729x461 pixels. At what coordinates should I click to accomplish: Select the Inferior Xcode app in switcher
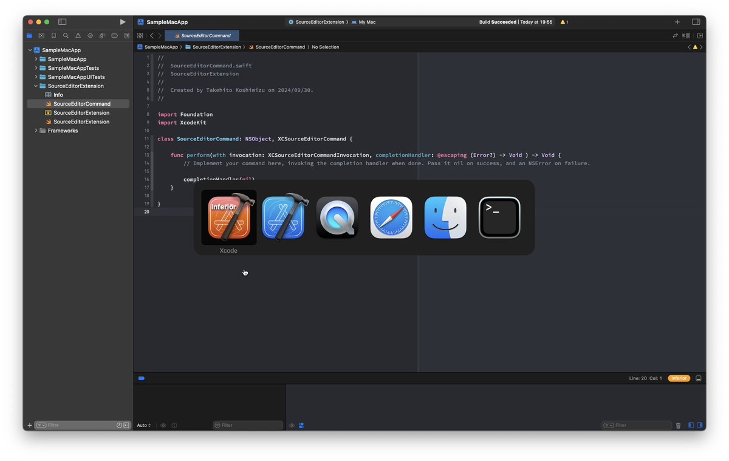(228, 217)
